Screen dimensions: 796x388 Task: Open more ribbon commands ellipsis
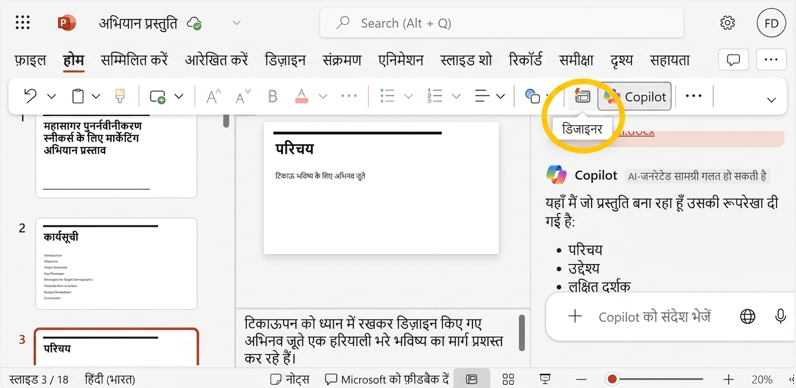pyautogui.click(x=694, y=96)
